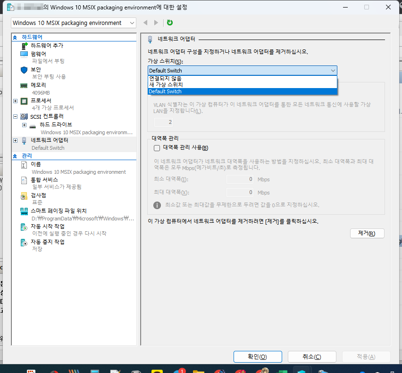Select the 프로세서 tree item

coord(41,101)
